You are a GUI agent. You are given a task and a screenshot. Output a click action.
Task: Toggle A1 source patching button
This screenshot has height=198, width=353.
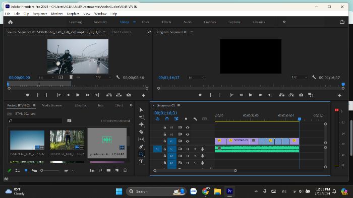tap(157, 149)
